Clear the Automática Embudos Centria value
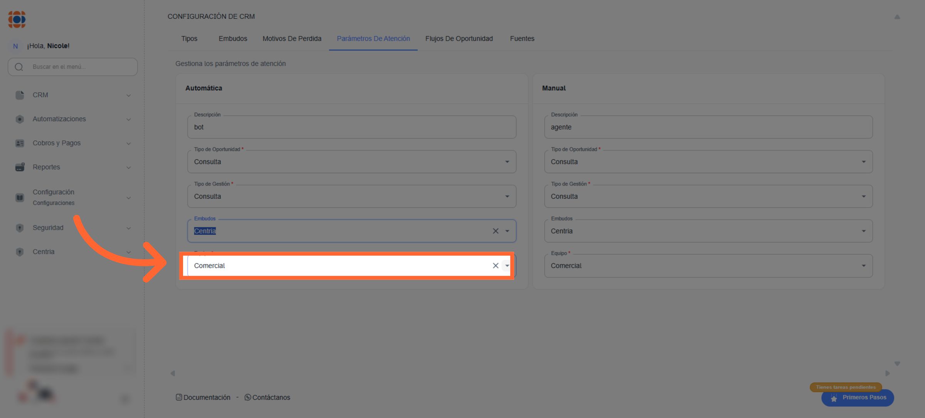Image resolution: width=925 pixels, height=418 pixels. [x=495, y=231]
